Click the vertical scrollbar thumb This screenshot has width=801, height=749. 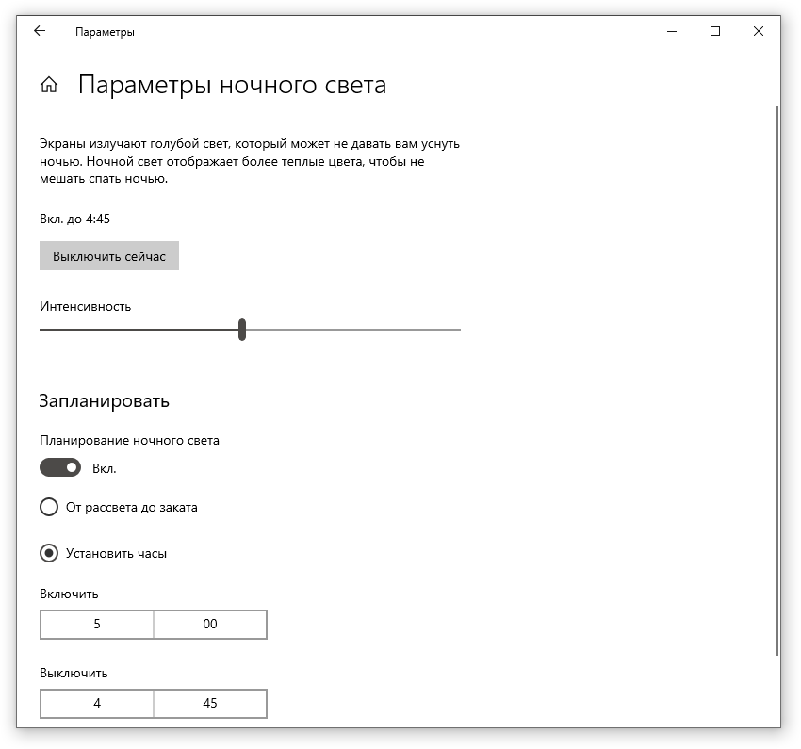(x=776, y=377)
